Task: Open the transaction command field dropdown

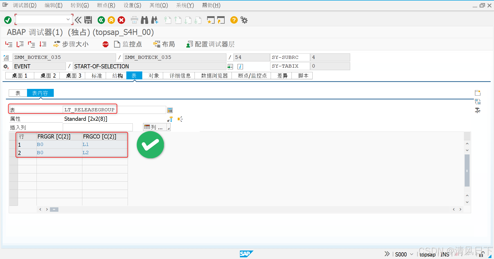Action: point(68,19)
